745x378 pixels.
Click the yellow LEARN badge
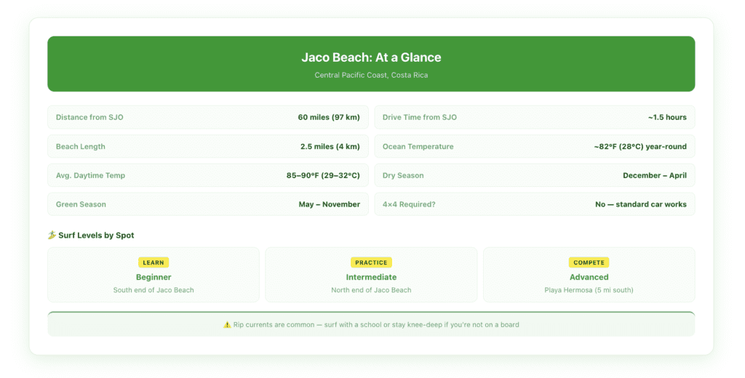tap(154, 262)
